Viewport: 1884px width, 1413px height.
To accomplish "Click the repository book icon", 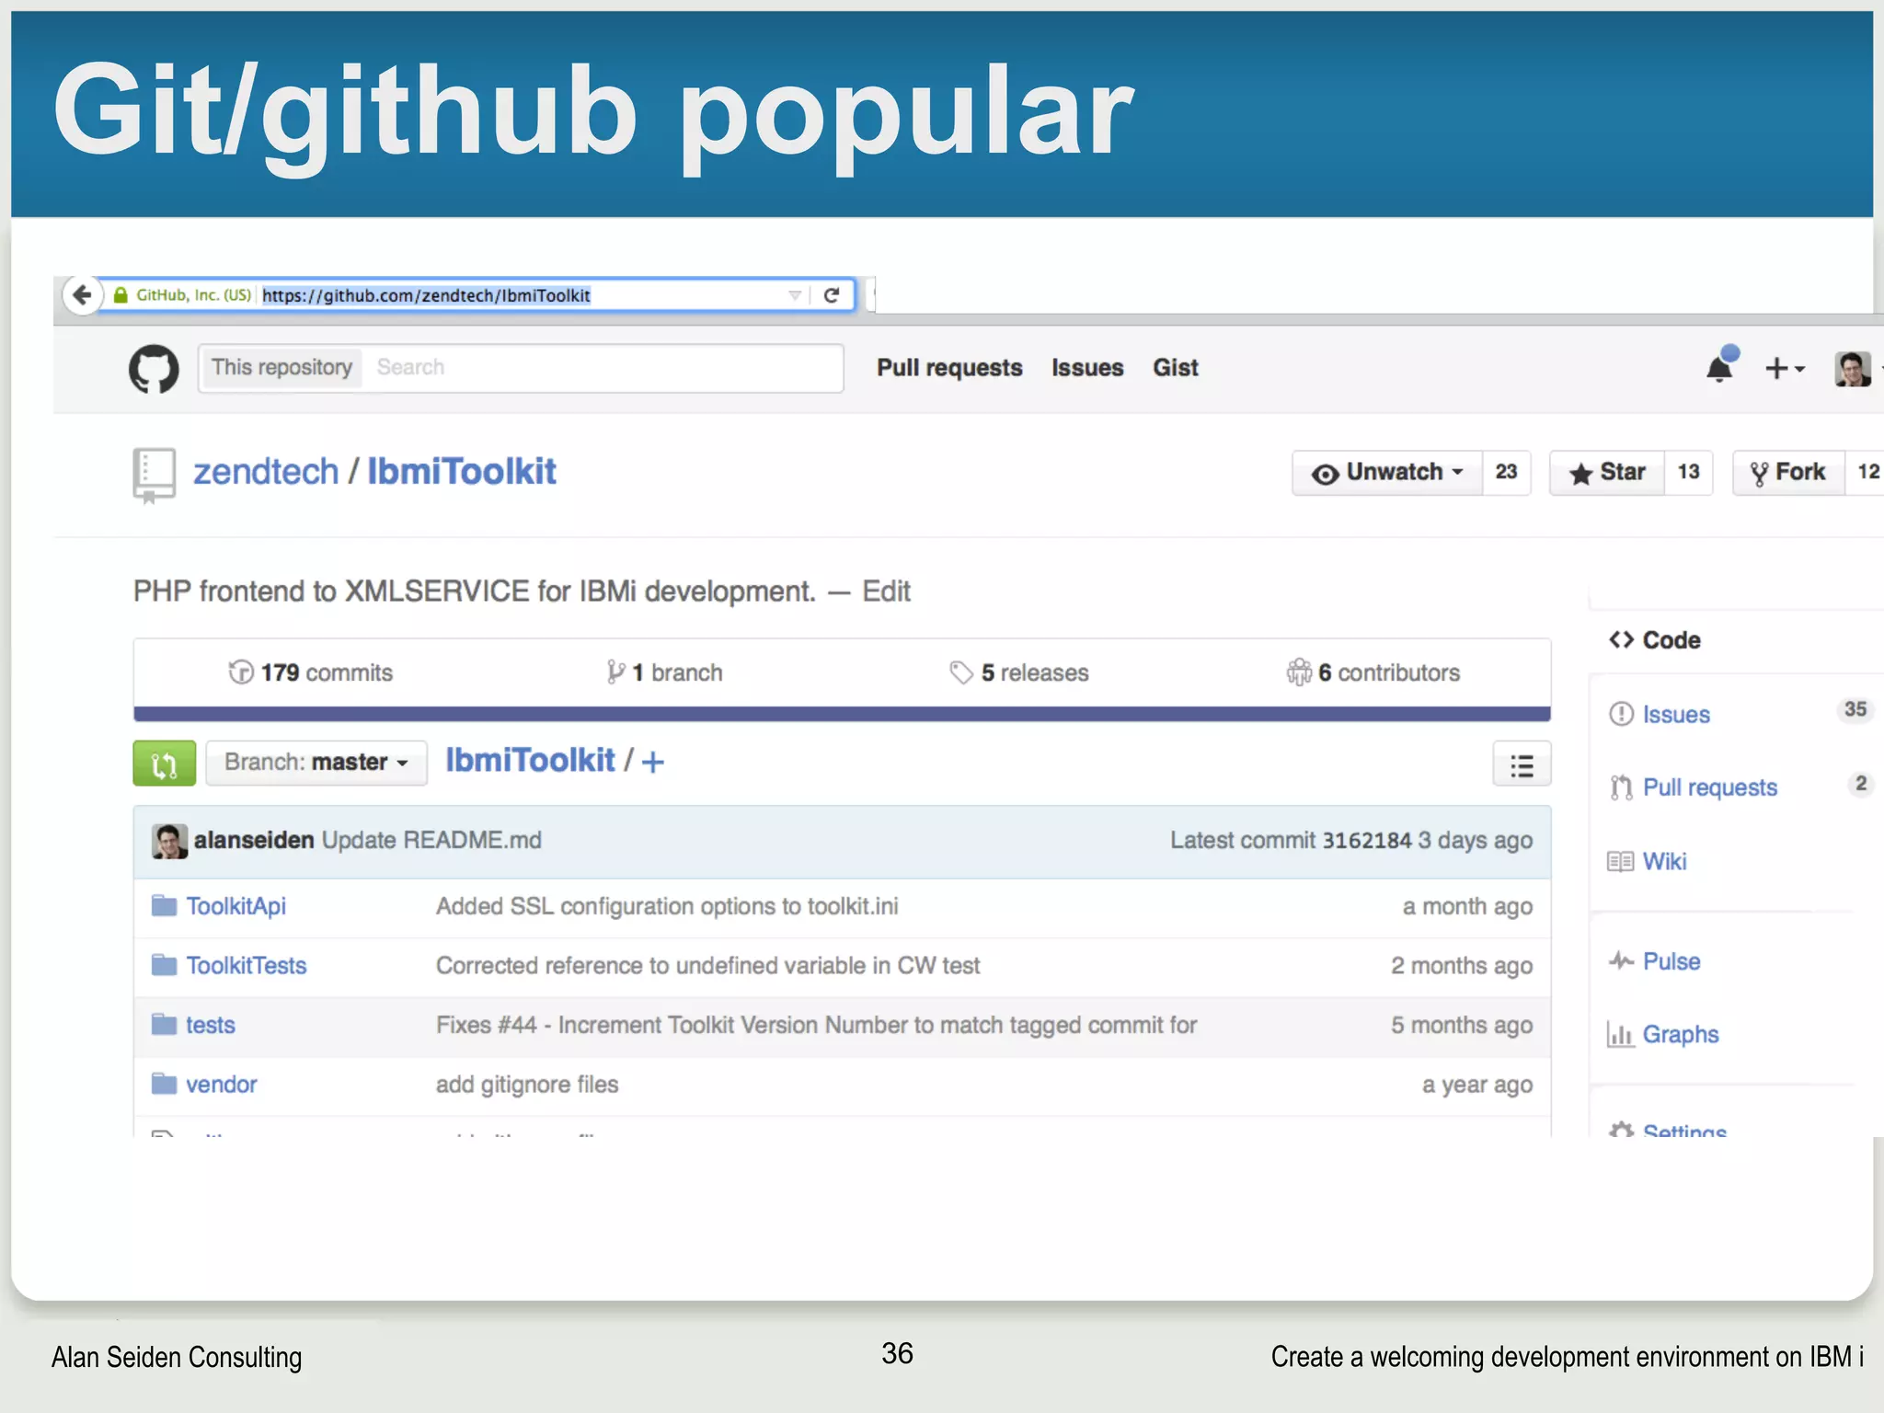I will [154, 475].
